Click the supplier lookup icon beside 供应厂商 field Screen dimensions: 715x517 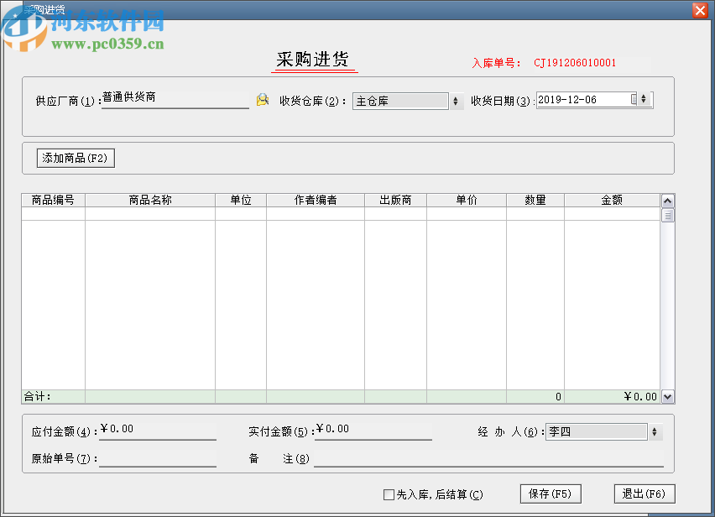point(263,99)
